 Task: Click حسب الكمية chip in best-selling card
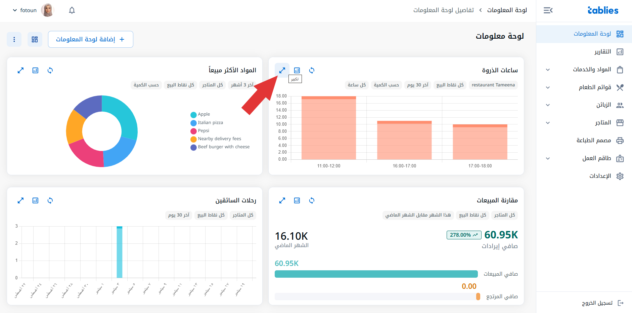click(x=146, y=85)
